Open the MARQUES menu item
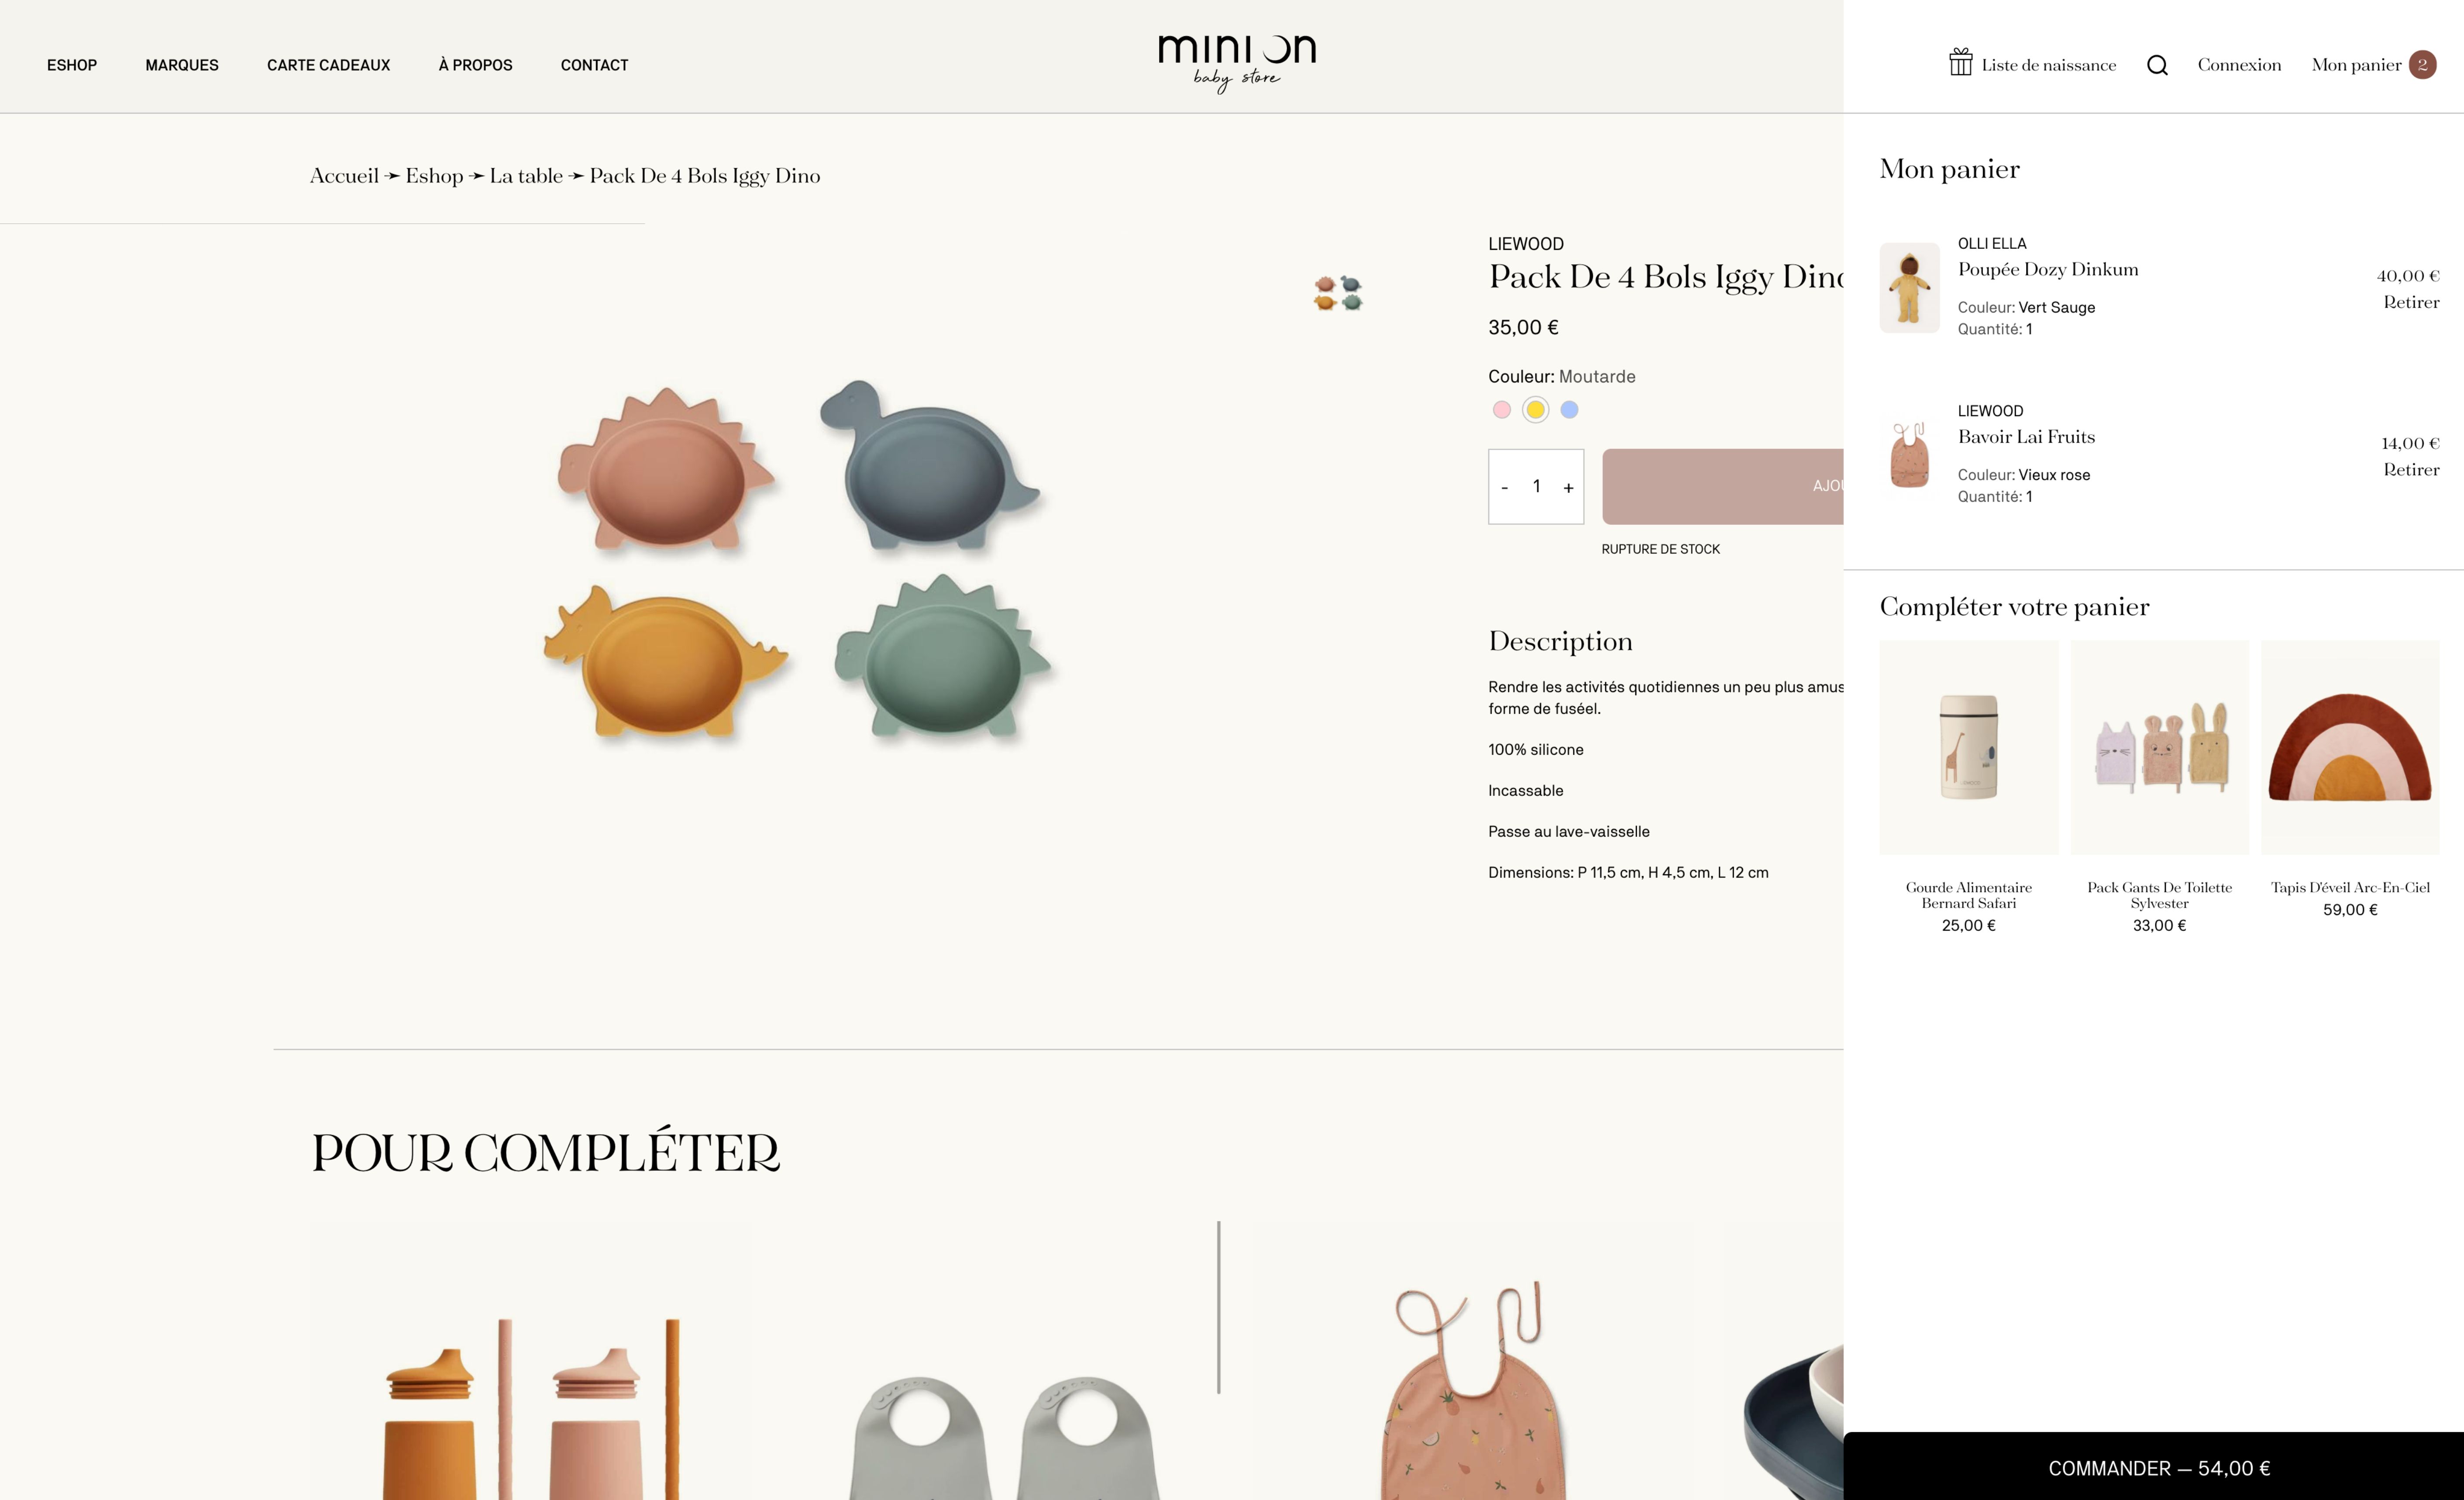This screenshot has width=2464, height=1500. click(182, 65)
